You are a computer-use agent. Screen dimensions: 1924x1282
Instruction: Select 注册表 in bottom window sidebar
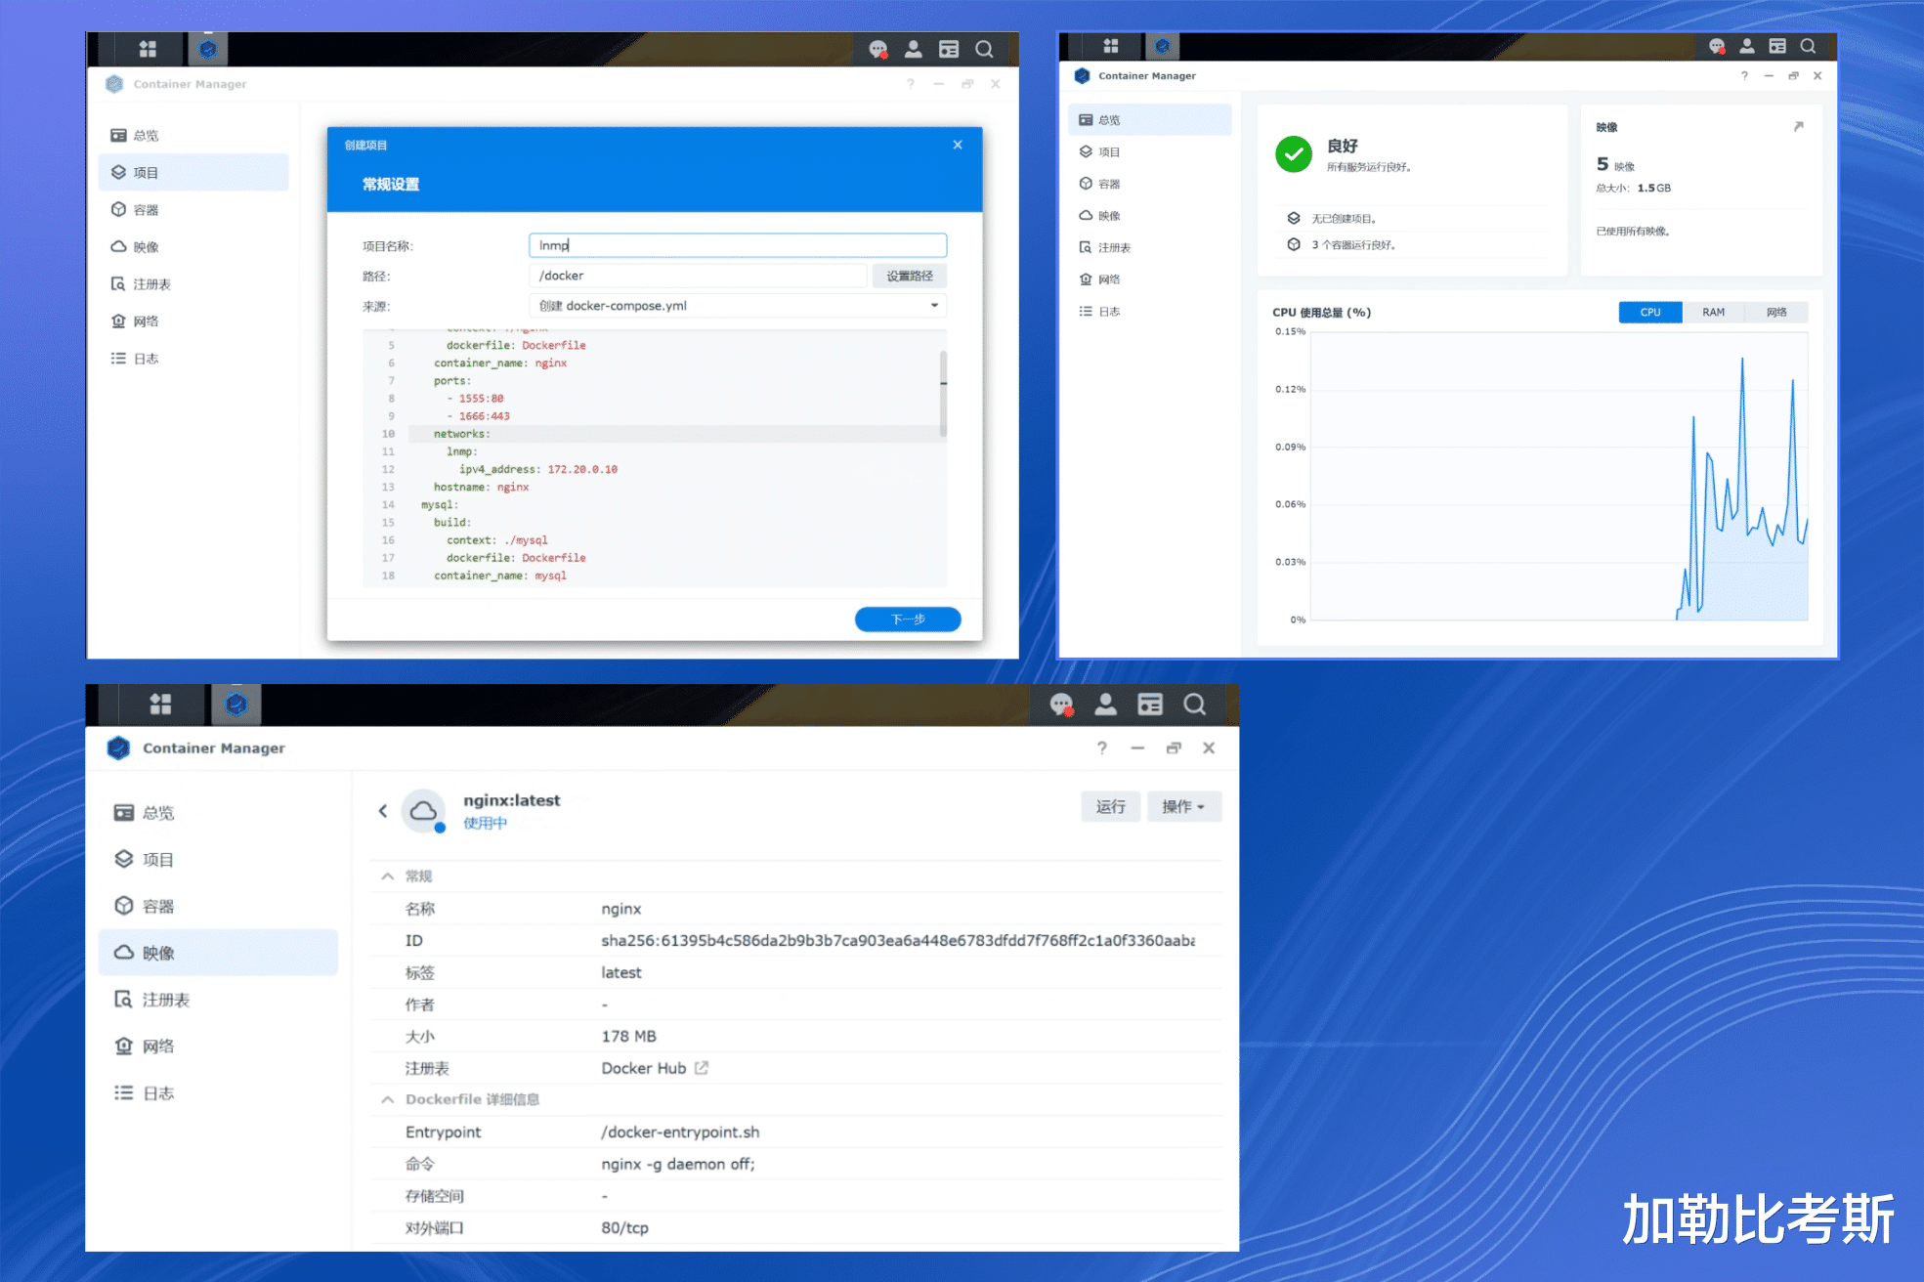(218, 1000)
